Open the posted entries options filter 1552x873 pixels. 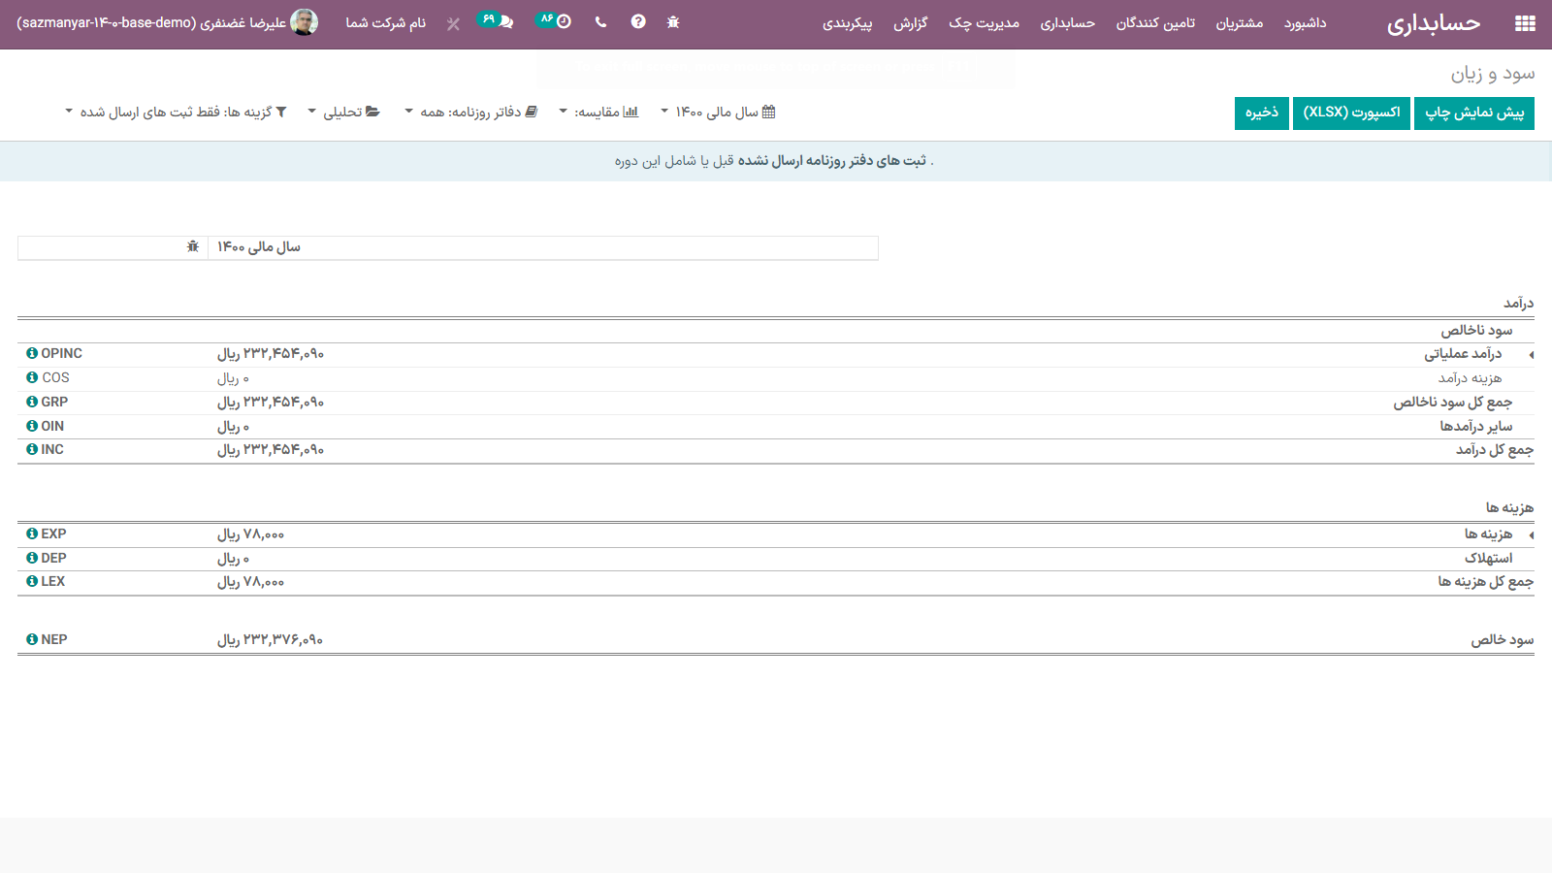(x=177, y=113)
